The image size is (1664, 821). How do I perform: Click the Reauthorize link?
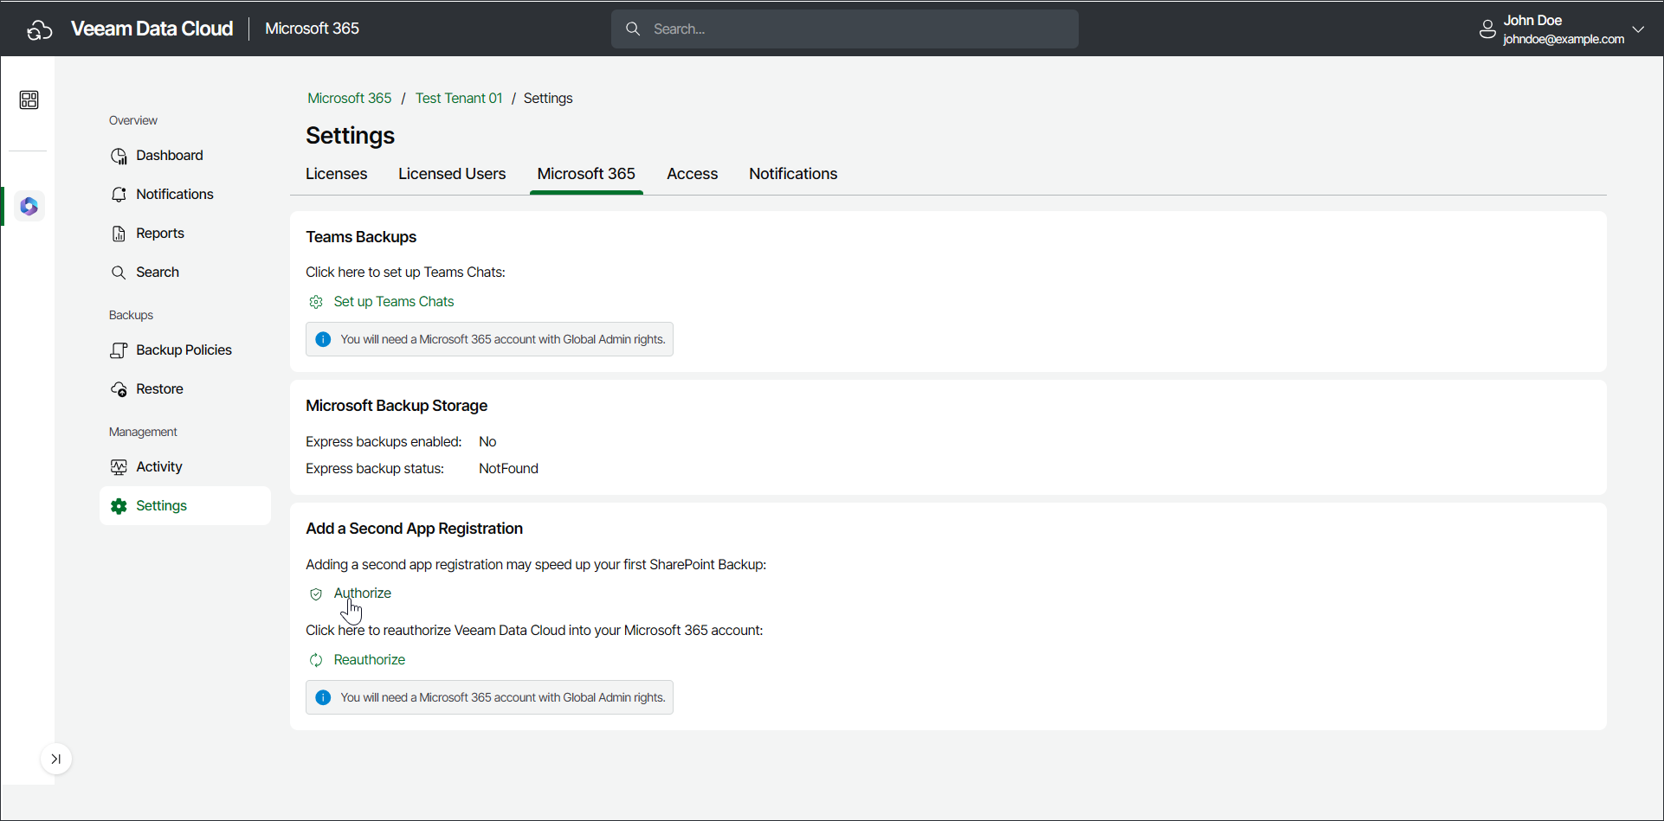pyautogui.click(x=370, y=660)
